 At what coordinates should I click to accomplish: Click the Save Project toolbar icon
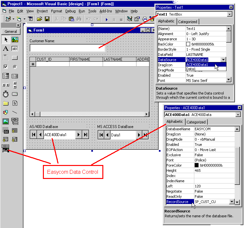point(47,19)
